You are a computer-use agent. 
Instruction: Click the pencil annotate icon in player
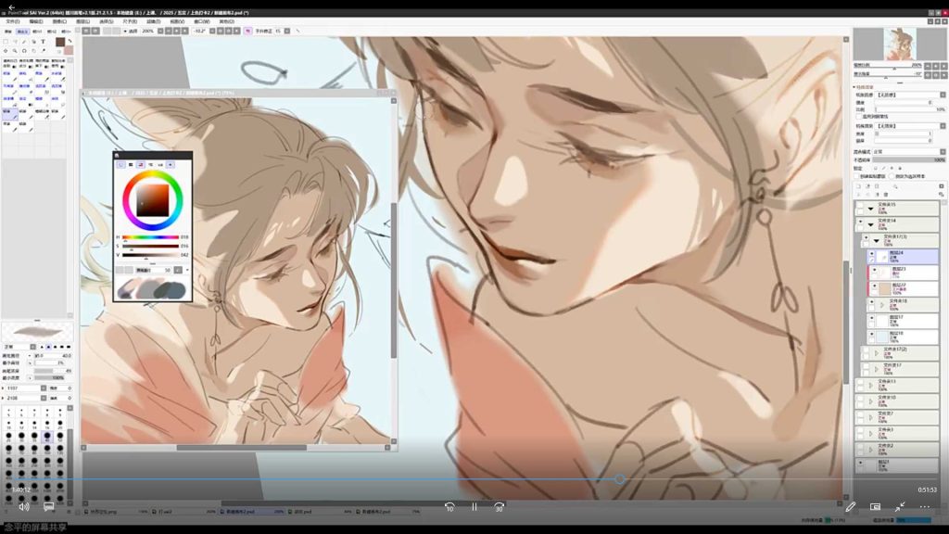850,507
